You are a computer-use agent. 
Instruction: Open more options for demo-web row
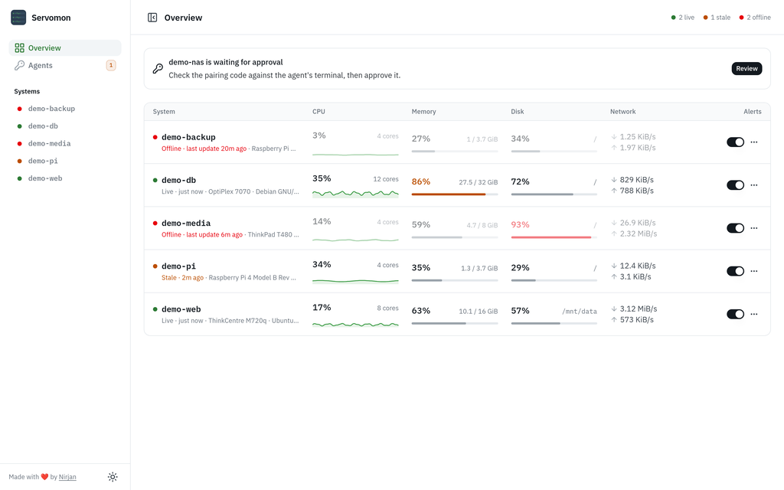(x=754, y=314)
